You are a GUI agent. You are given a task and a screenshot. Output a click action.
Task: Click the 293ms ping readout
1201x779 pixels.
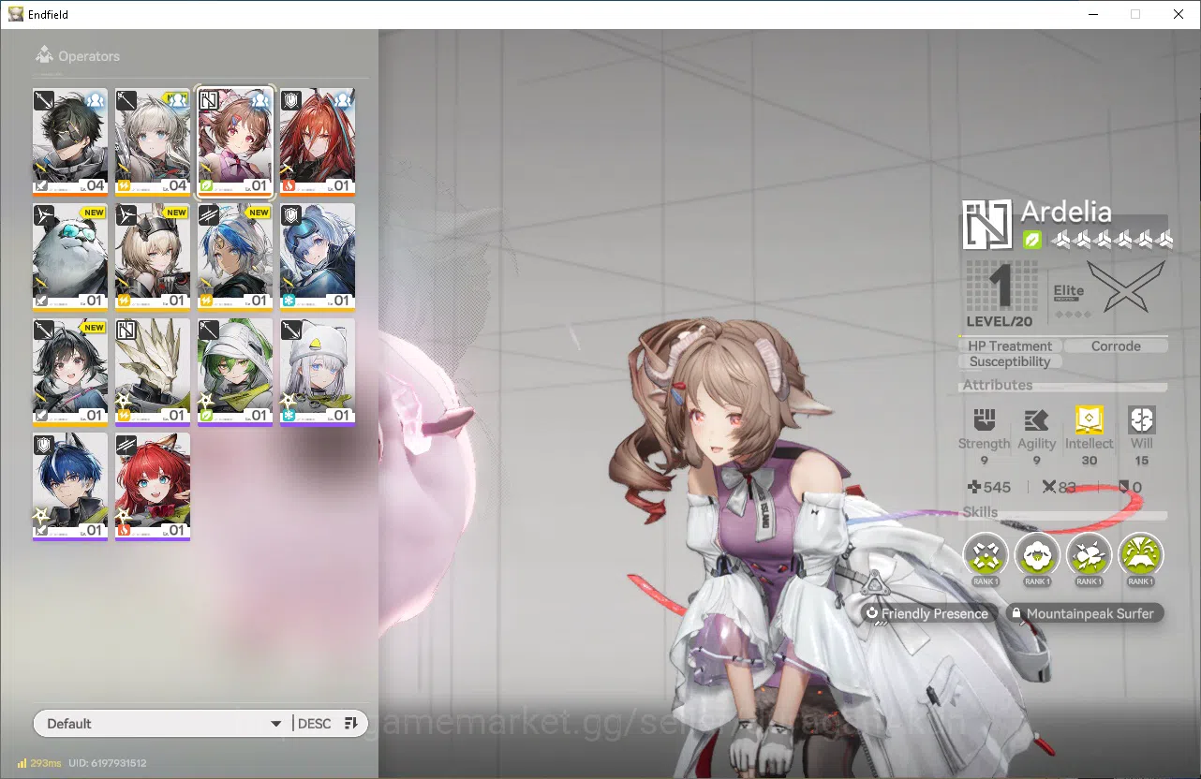46,763
